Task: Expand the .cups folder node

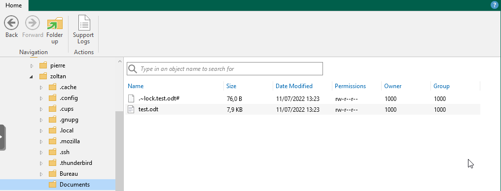Action: (x=41, y=109)
